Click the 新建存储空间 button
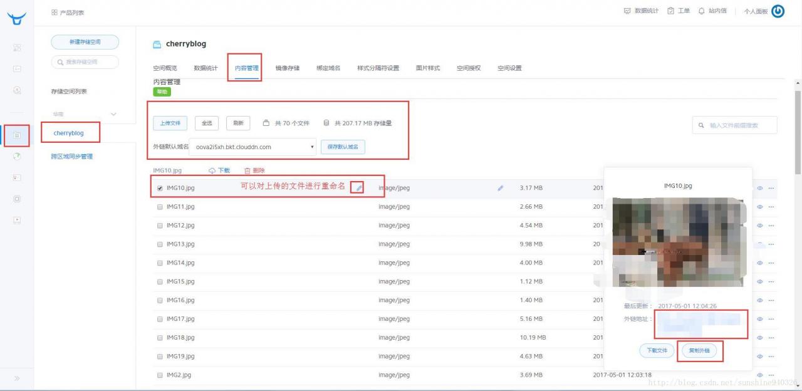The height and width of the screenshot is (391, 802). coord(85,42)
